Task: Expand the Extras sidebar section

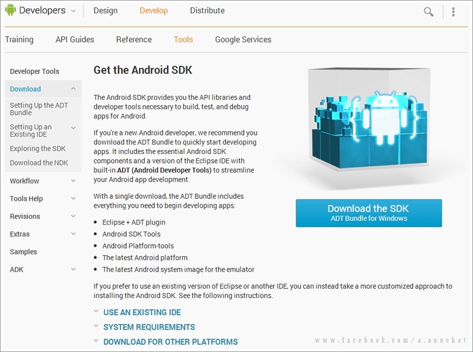Action: [x=74, y=233]
